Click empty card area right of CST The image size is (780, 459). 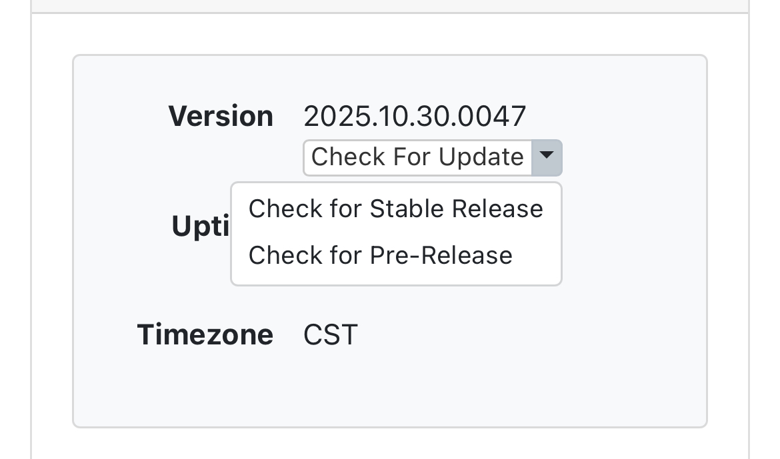tap(533, 334)
